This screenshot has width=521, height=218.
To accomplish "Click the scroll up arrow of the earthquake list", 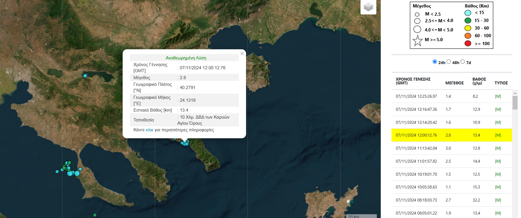I will [515, 93].
